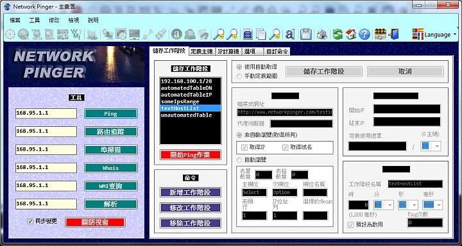Open the 毫秒 milliseconds dropdown
The height and width of the screenshot is (246, 462).
coord(438,205)
